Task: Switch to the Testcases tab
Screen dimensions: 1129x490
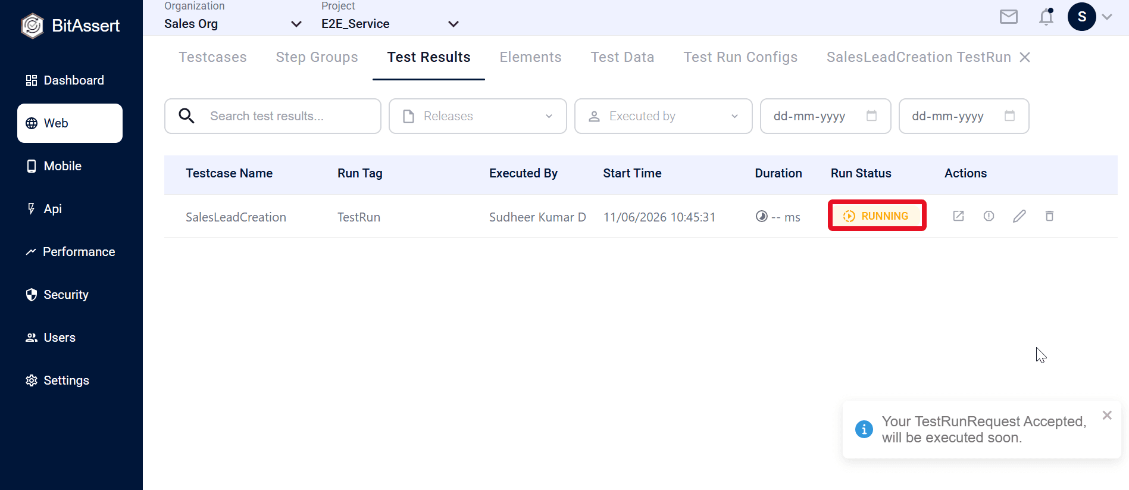Action: pos(212,57)
